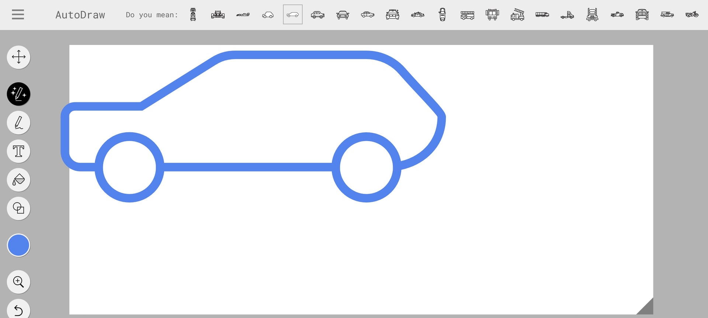Select the Type text tool
The width and height of the screenshot is (708, 318).
(18, 151)
